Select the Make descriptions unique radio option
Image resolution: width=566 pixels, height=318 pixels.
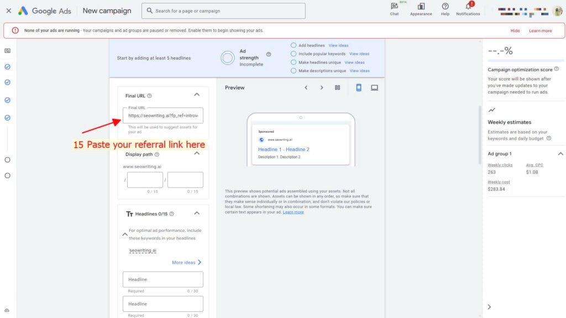click(294, 71)
